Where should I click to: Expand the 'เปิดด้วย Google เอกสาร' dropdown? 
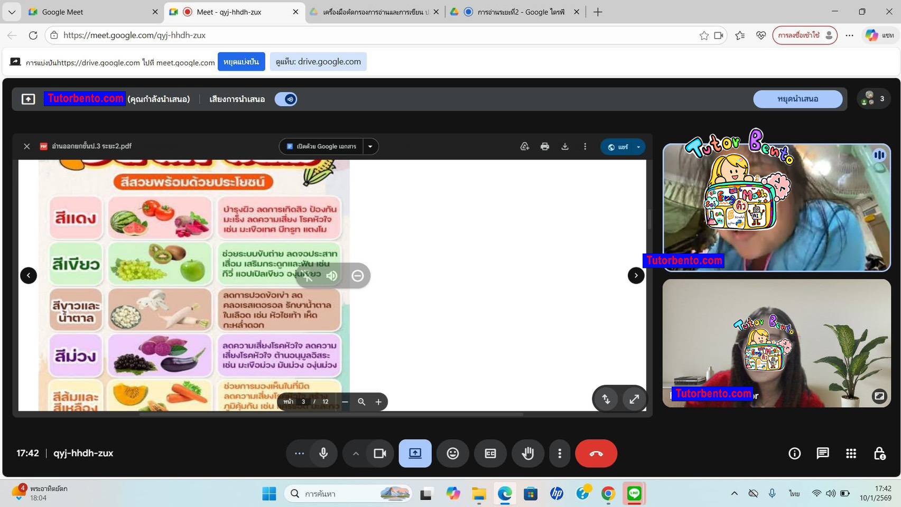[x=370, y=146]
